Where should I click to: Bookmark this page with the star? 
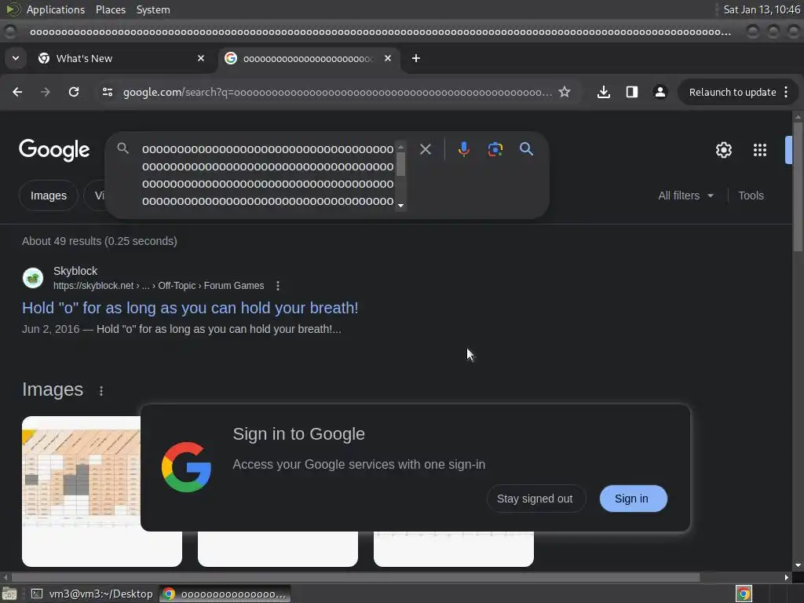pyautogui.click(x=565, y=93)
